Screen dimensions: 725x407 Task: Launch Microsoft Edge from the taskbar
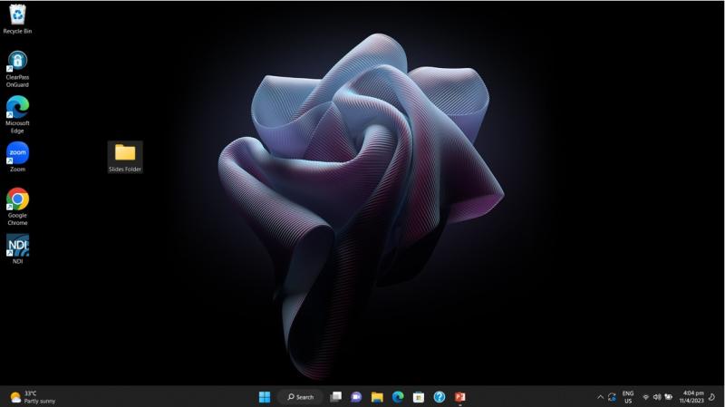click(398, 397)
